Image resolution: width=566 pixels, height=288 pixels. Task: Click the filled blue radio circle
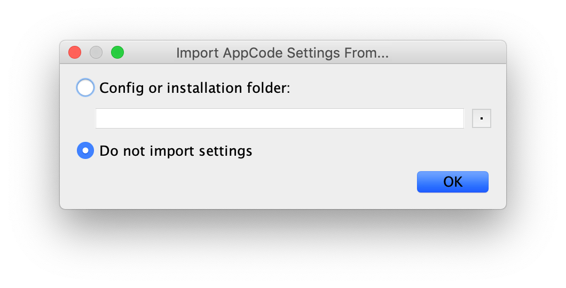(x=85, y=151)
